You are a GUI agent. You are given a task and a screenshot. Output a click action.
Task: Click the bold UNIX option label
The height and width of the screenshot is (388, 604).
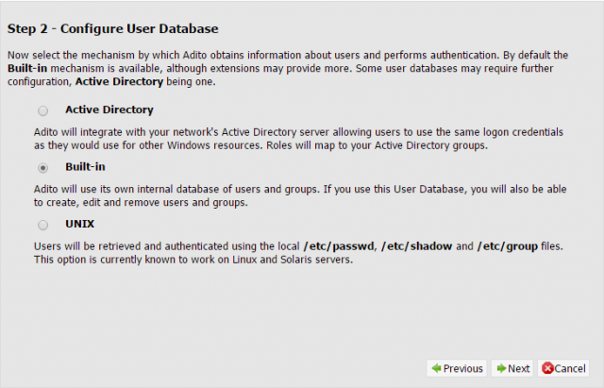79,224
